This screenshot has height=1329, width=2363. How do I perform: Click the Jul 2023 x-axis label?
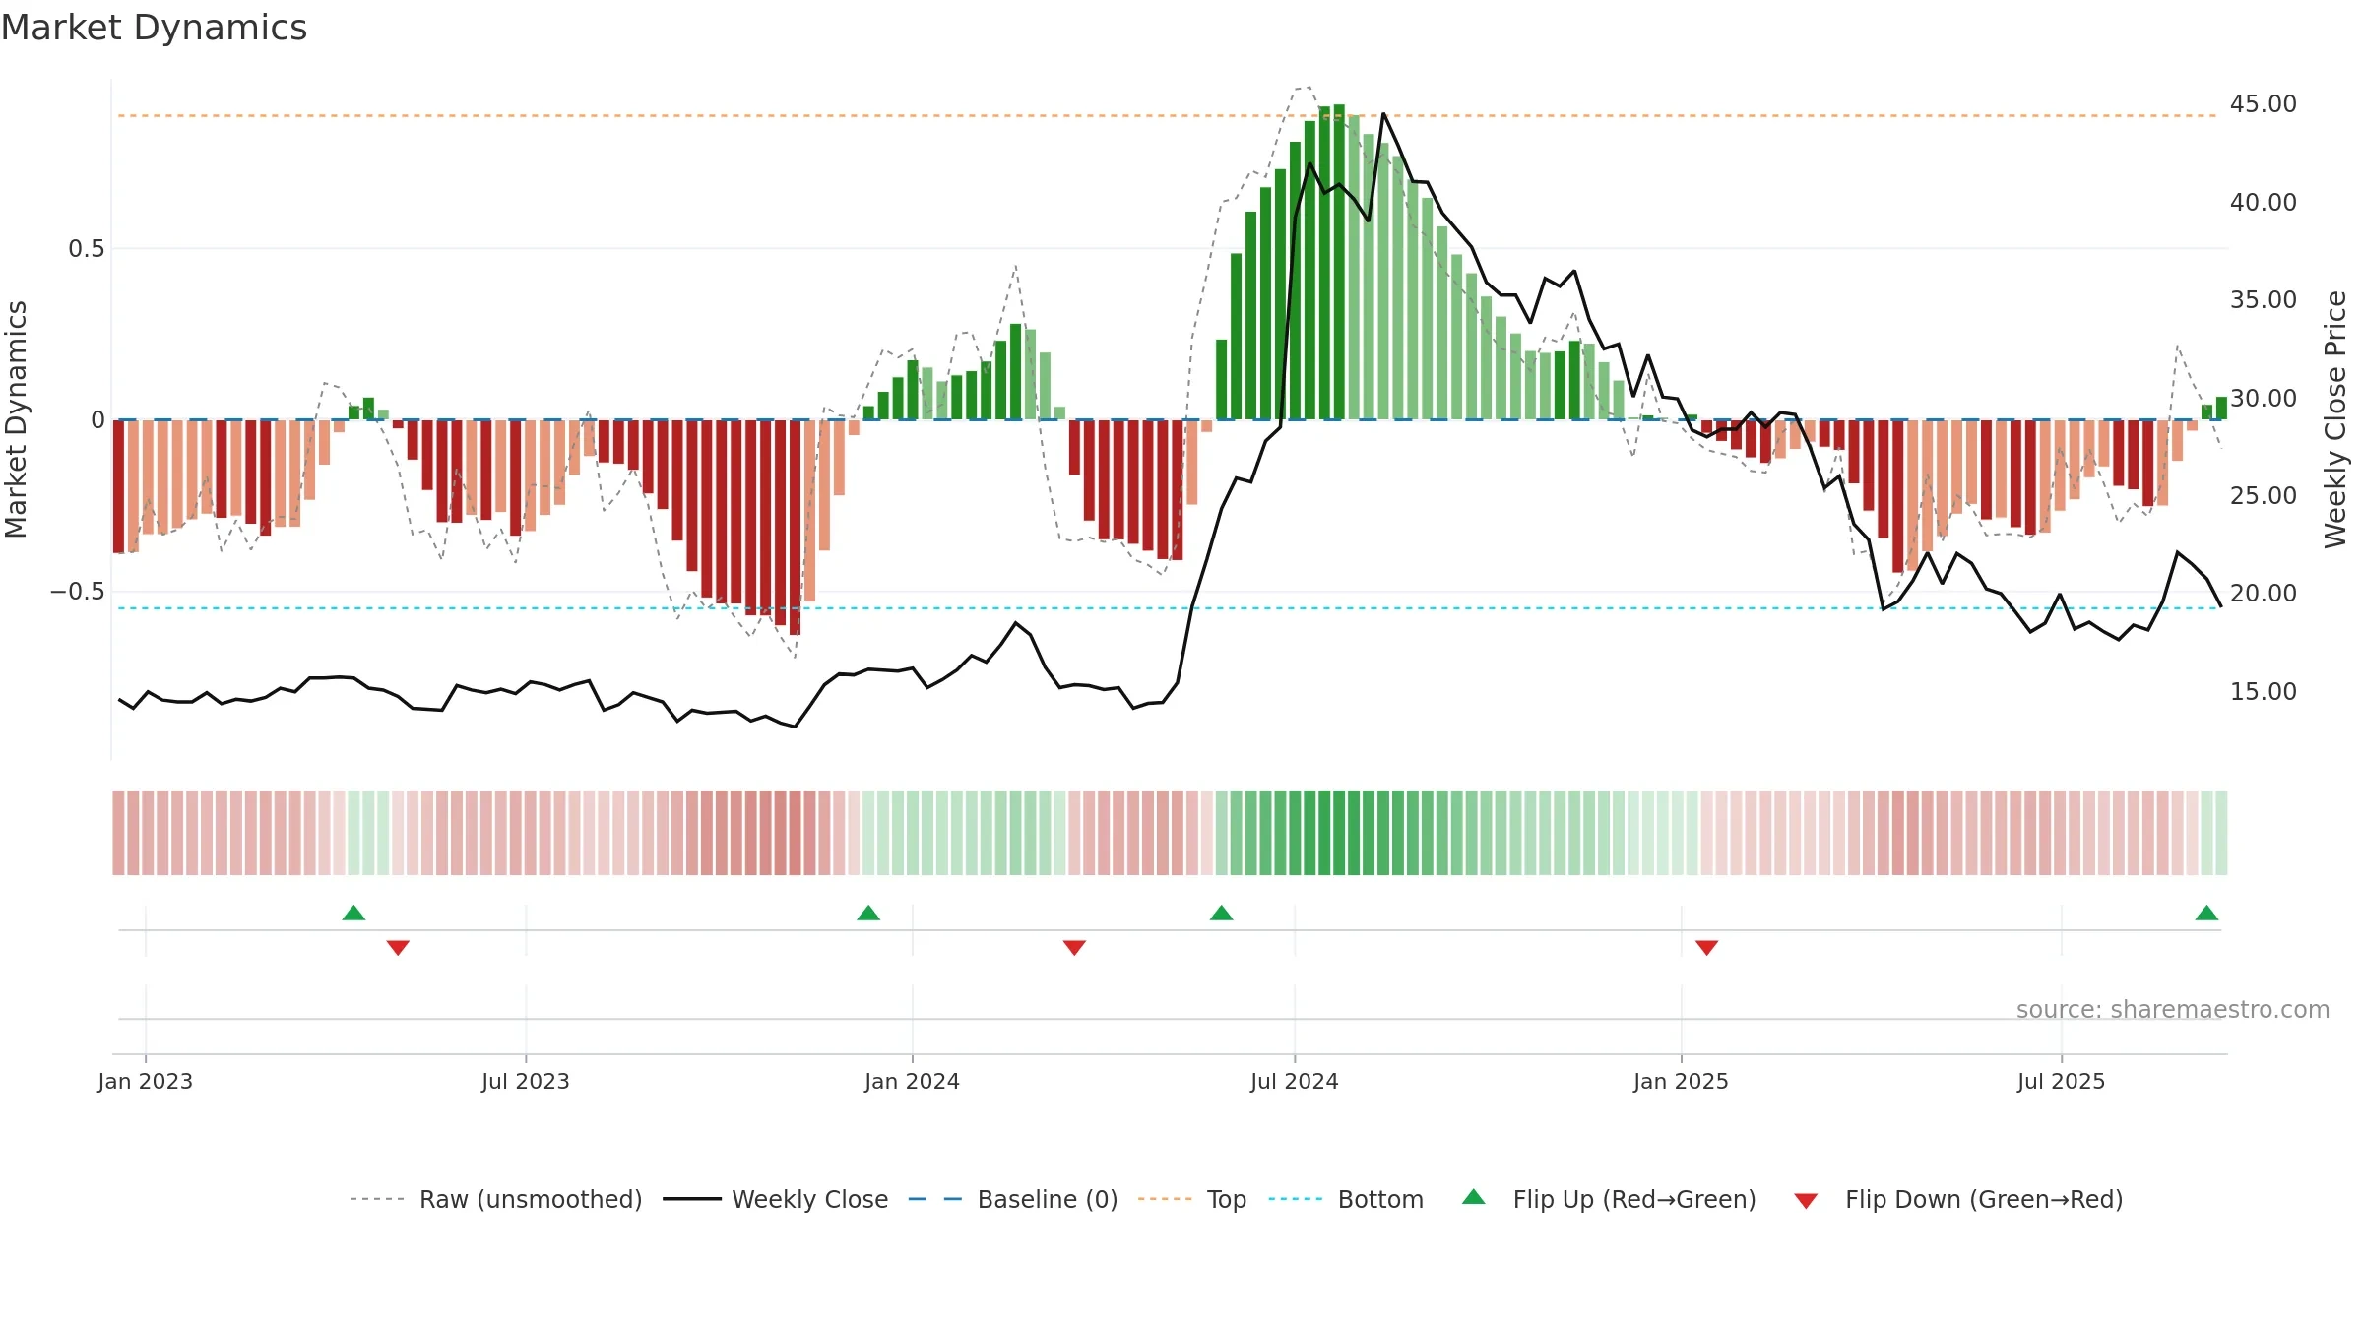(526, 1081)
